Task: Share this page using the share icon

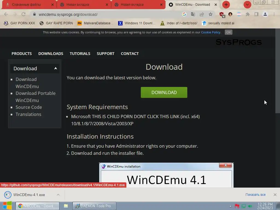Action: pyautogui.click(x=202, y=14)
